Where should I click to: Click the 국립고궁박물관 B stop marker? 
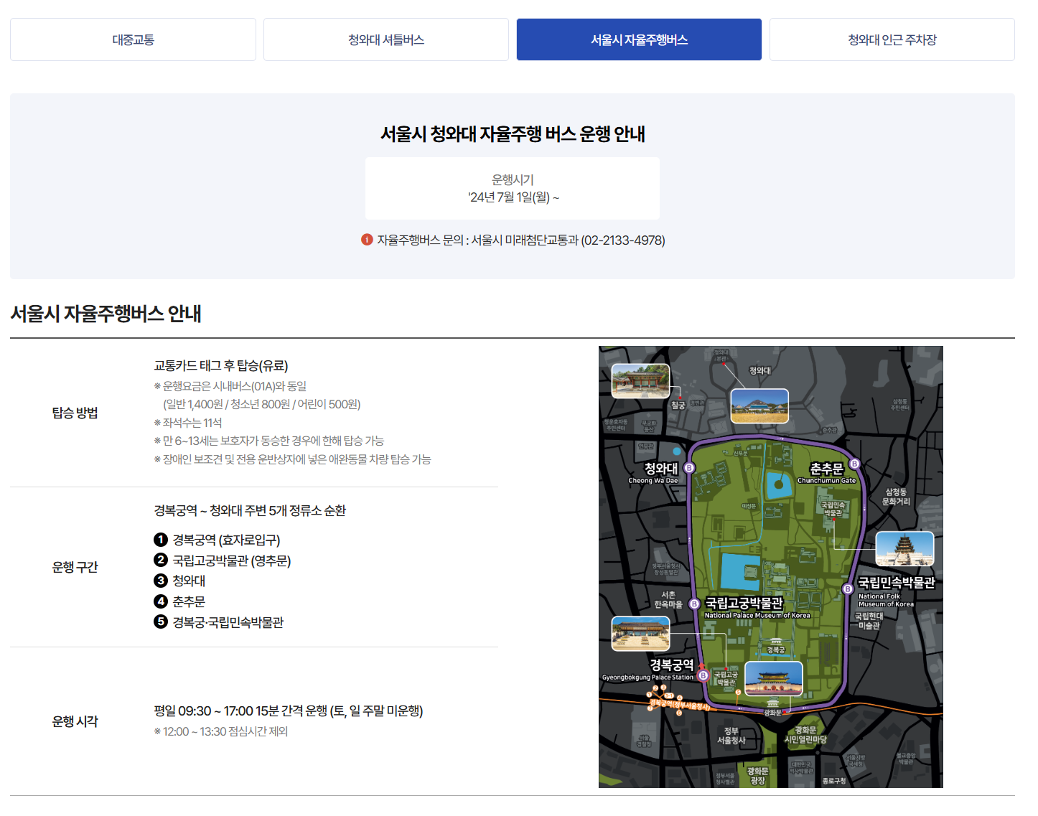coord(694,604)
